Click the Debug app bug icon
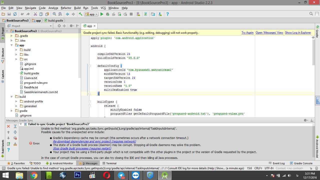Image resolution: width=320 pixels, height=180 pixels. (108, 14)
